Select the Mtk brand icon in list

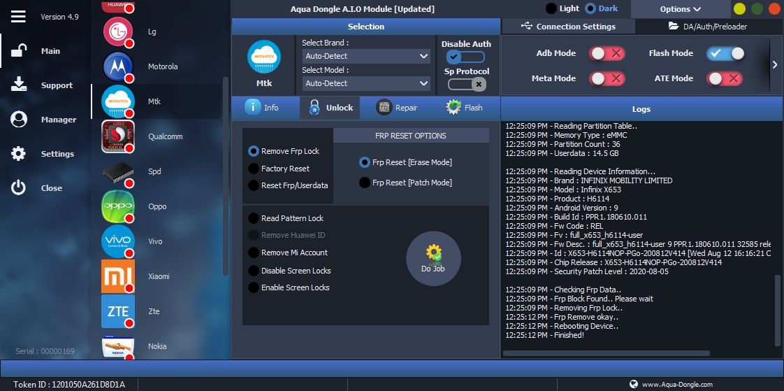pyautogui.click(x=118, y=101)
